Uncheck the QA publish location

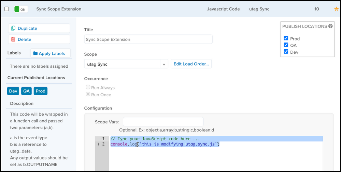(286, 45)
